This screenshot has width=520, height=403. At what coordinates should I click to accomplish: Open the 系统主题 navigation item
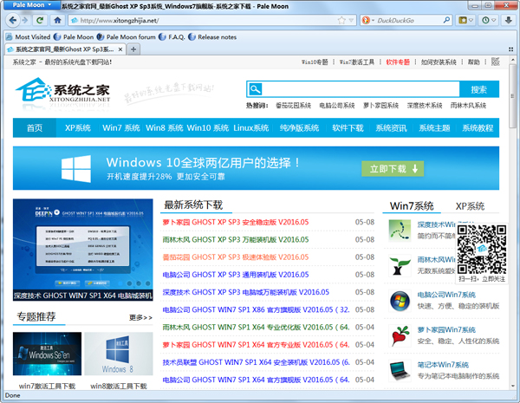coord(434,127)
